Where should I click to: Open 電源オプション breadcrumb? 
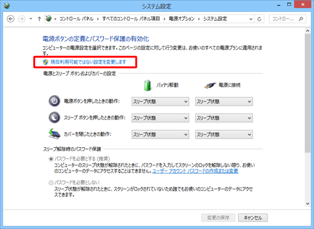coord(181,19)
